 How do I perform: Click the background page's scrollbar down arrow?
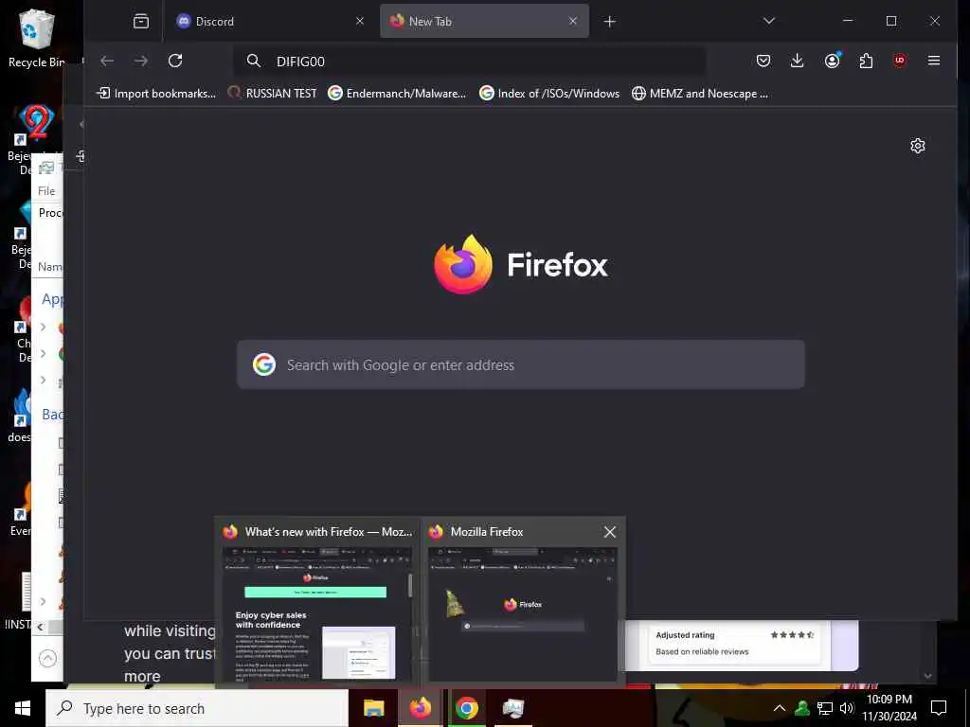(927, 676)
